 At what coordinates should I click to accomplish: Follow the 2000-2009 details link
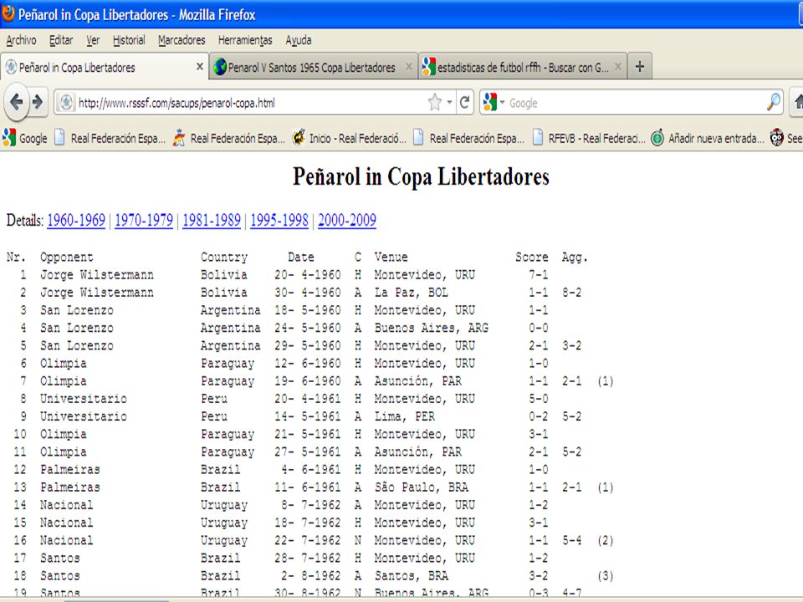pyautogui.click(x=346, y=220)
